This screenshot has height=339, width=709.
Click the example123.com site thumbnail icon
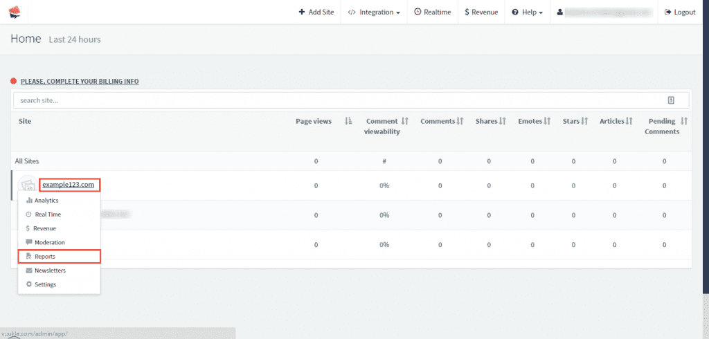coord(28,185)
